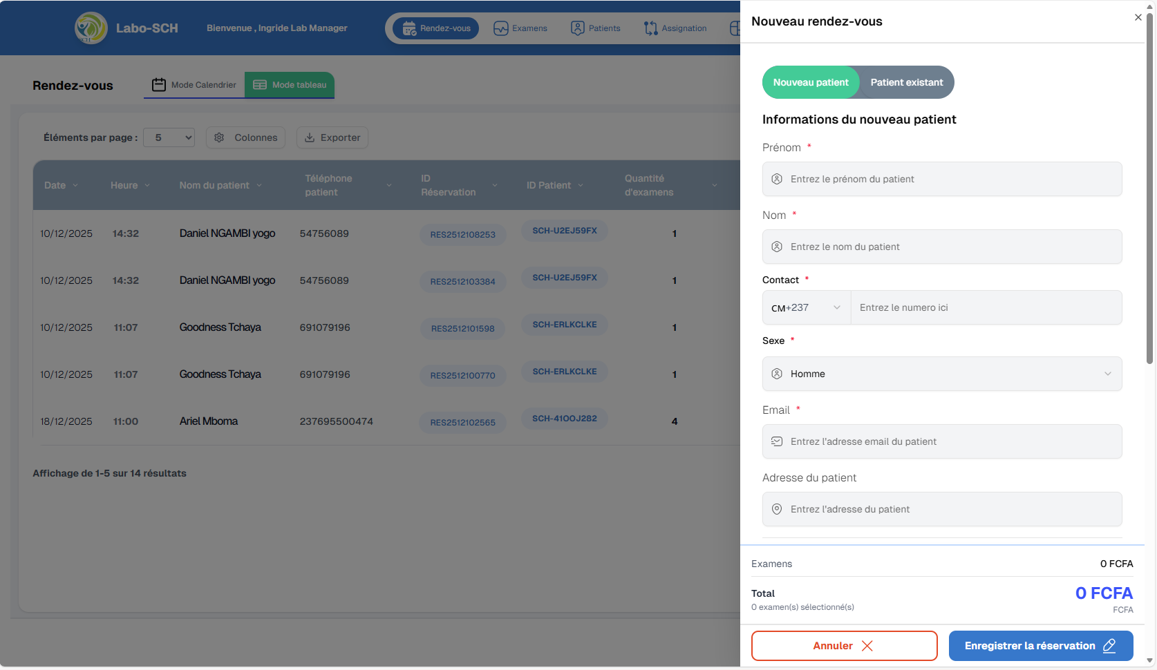
Task: Click the Labo-SCH logo icon
Action: [x=91, y=28]
